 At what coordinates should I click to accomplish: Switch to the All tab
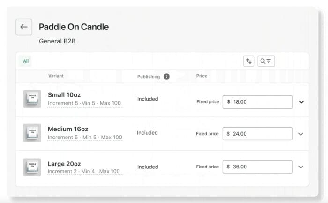26,61
